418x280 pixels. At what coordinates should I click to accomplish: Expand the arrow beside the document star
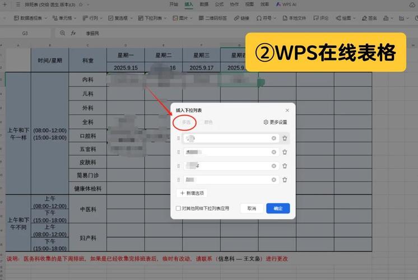tap(88, 4)
